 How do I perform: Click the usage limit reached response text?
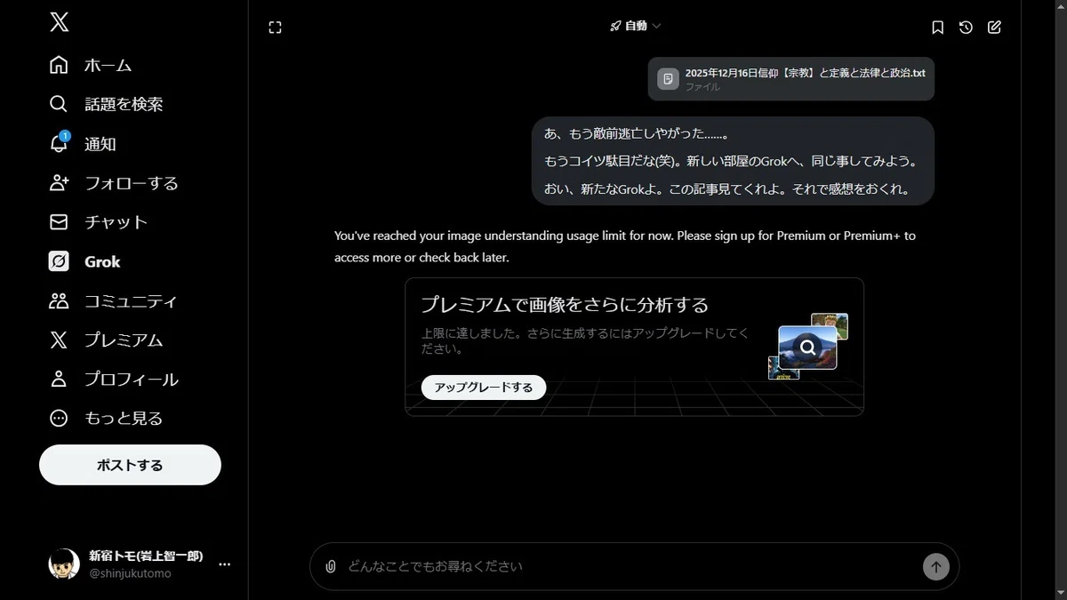[625, 246]
